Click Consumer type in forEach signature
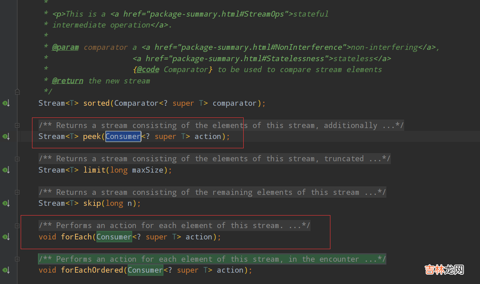480x284 pixels. point(114,237)
